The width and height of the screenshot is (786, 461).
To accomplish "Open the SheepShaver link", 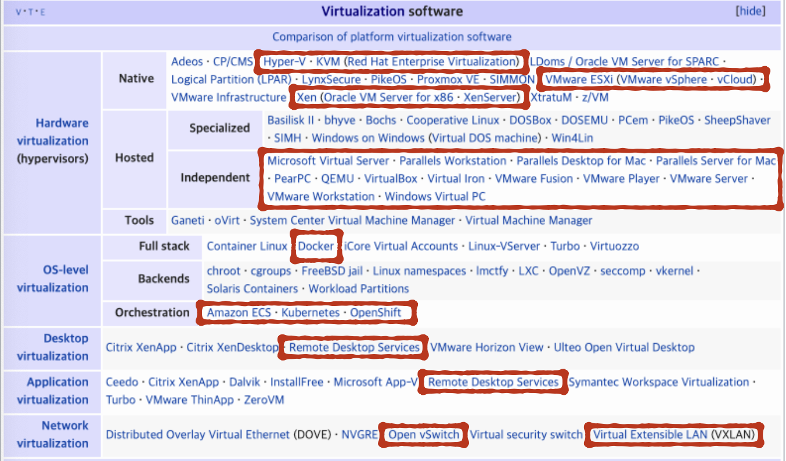I will tap(737, 120).
